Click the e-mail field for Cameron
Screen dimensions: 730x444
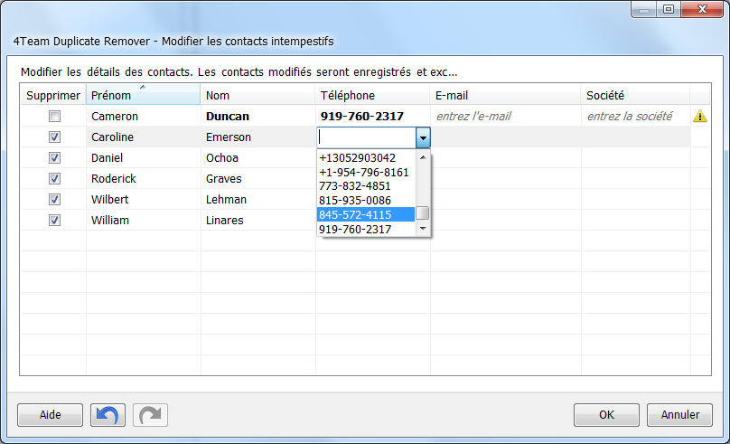click(x=505, y=117)
